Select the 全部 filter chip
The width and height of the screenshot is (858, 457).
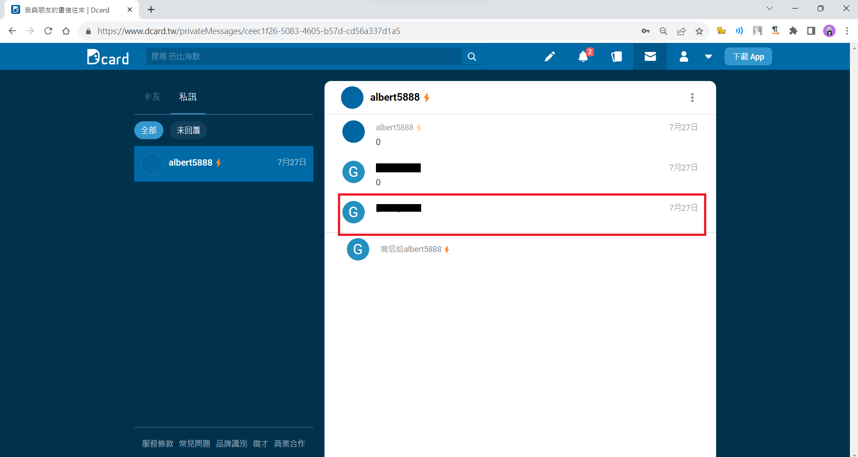(x=149, y=130)
